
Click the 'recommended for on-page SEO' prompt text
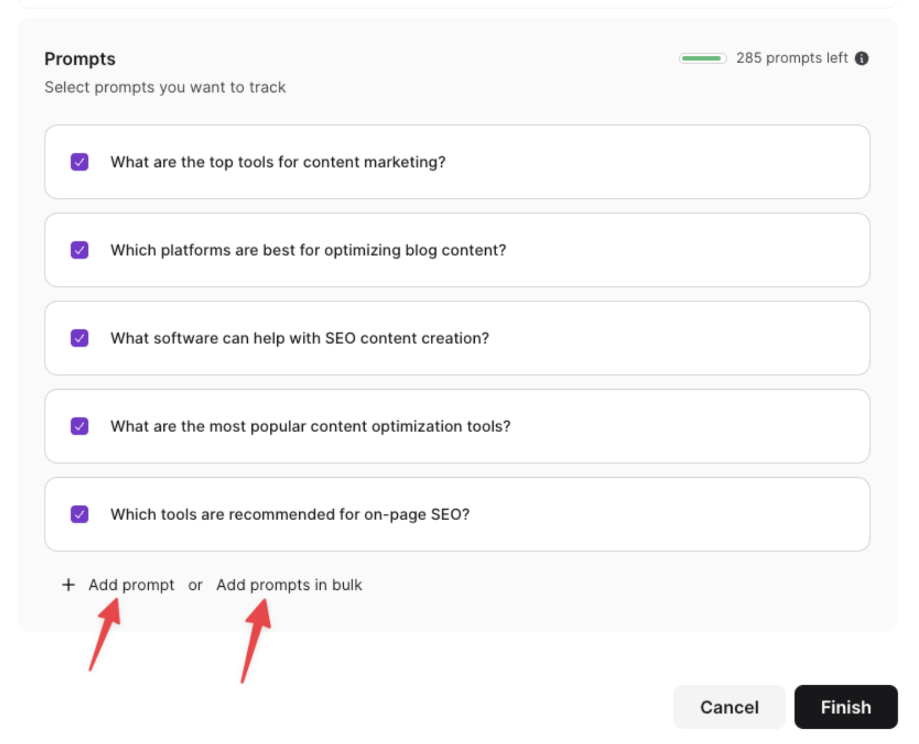point(290,515)
